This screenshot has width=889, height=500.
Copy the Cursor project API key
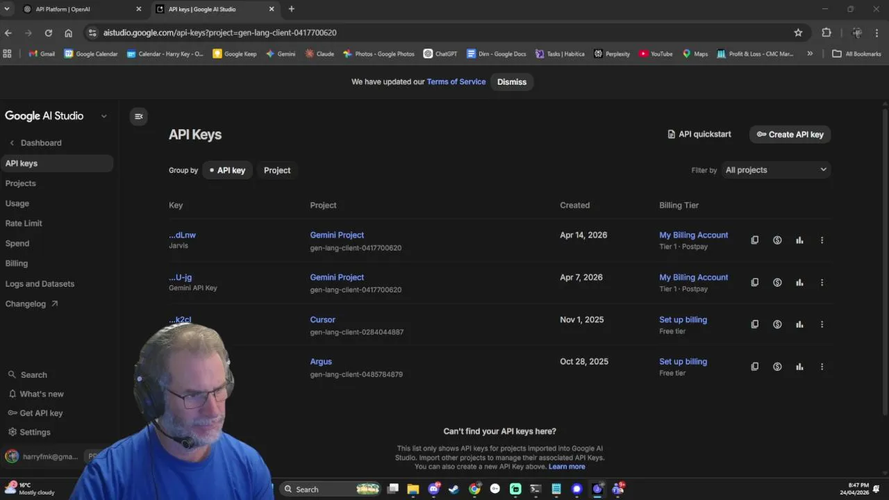755,324
